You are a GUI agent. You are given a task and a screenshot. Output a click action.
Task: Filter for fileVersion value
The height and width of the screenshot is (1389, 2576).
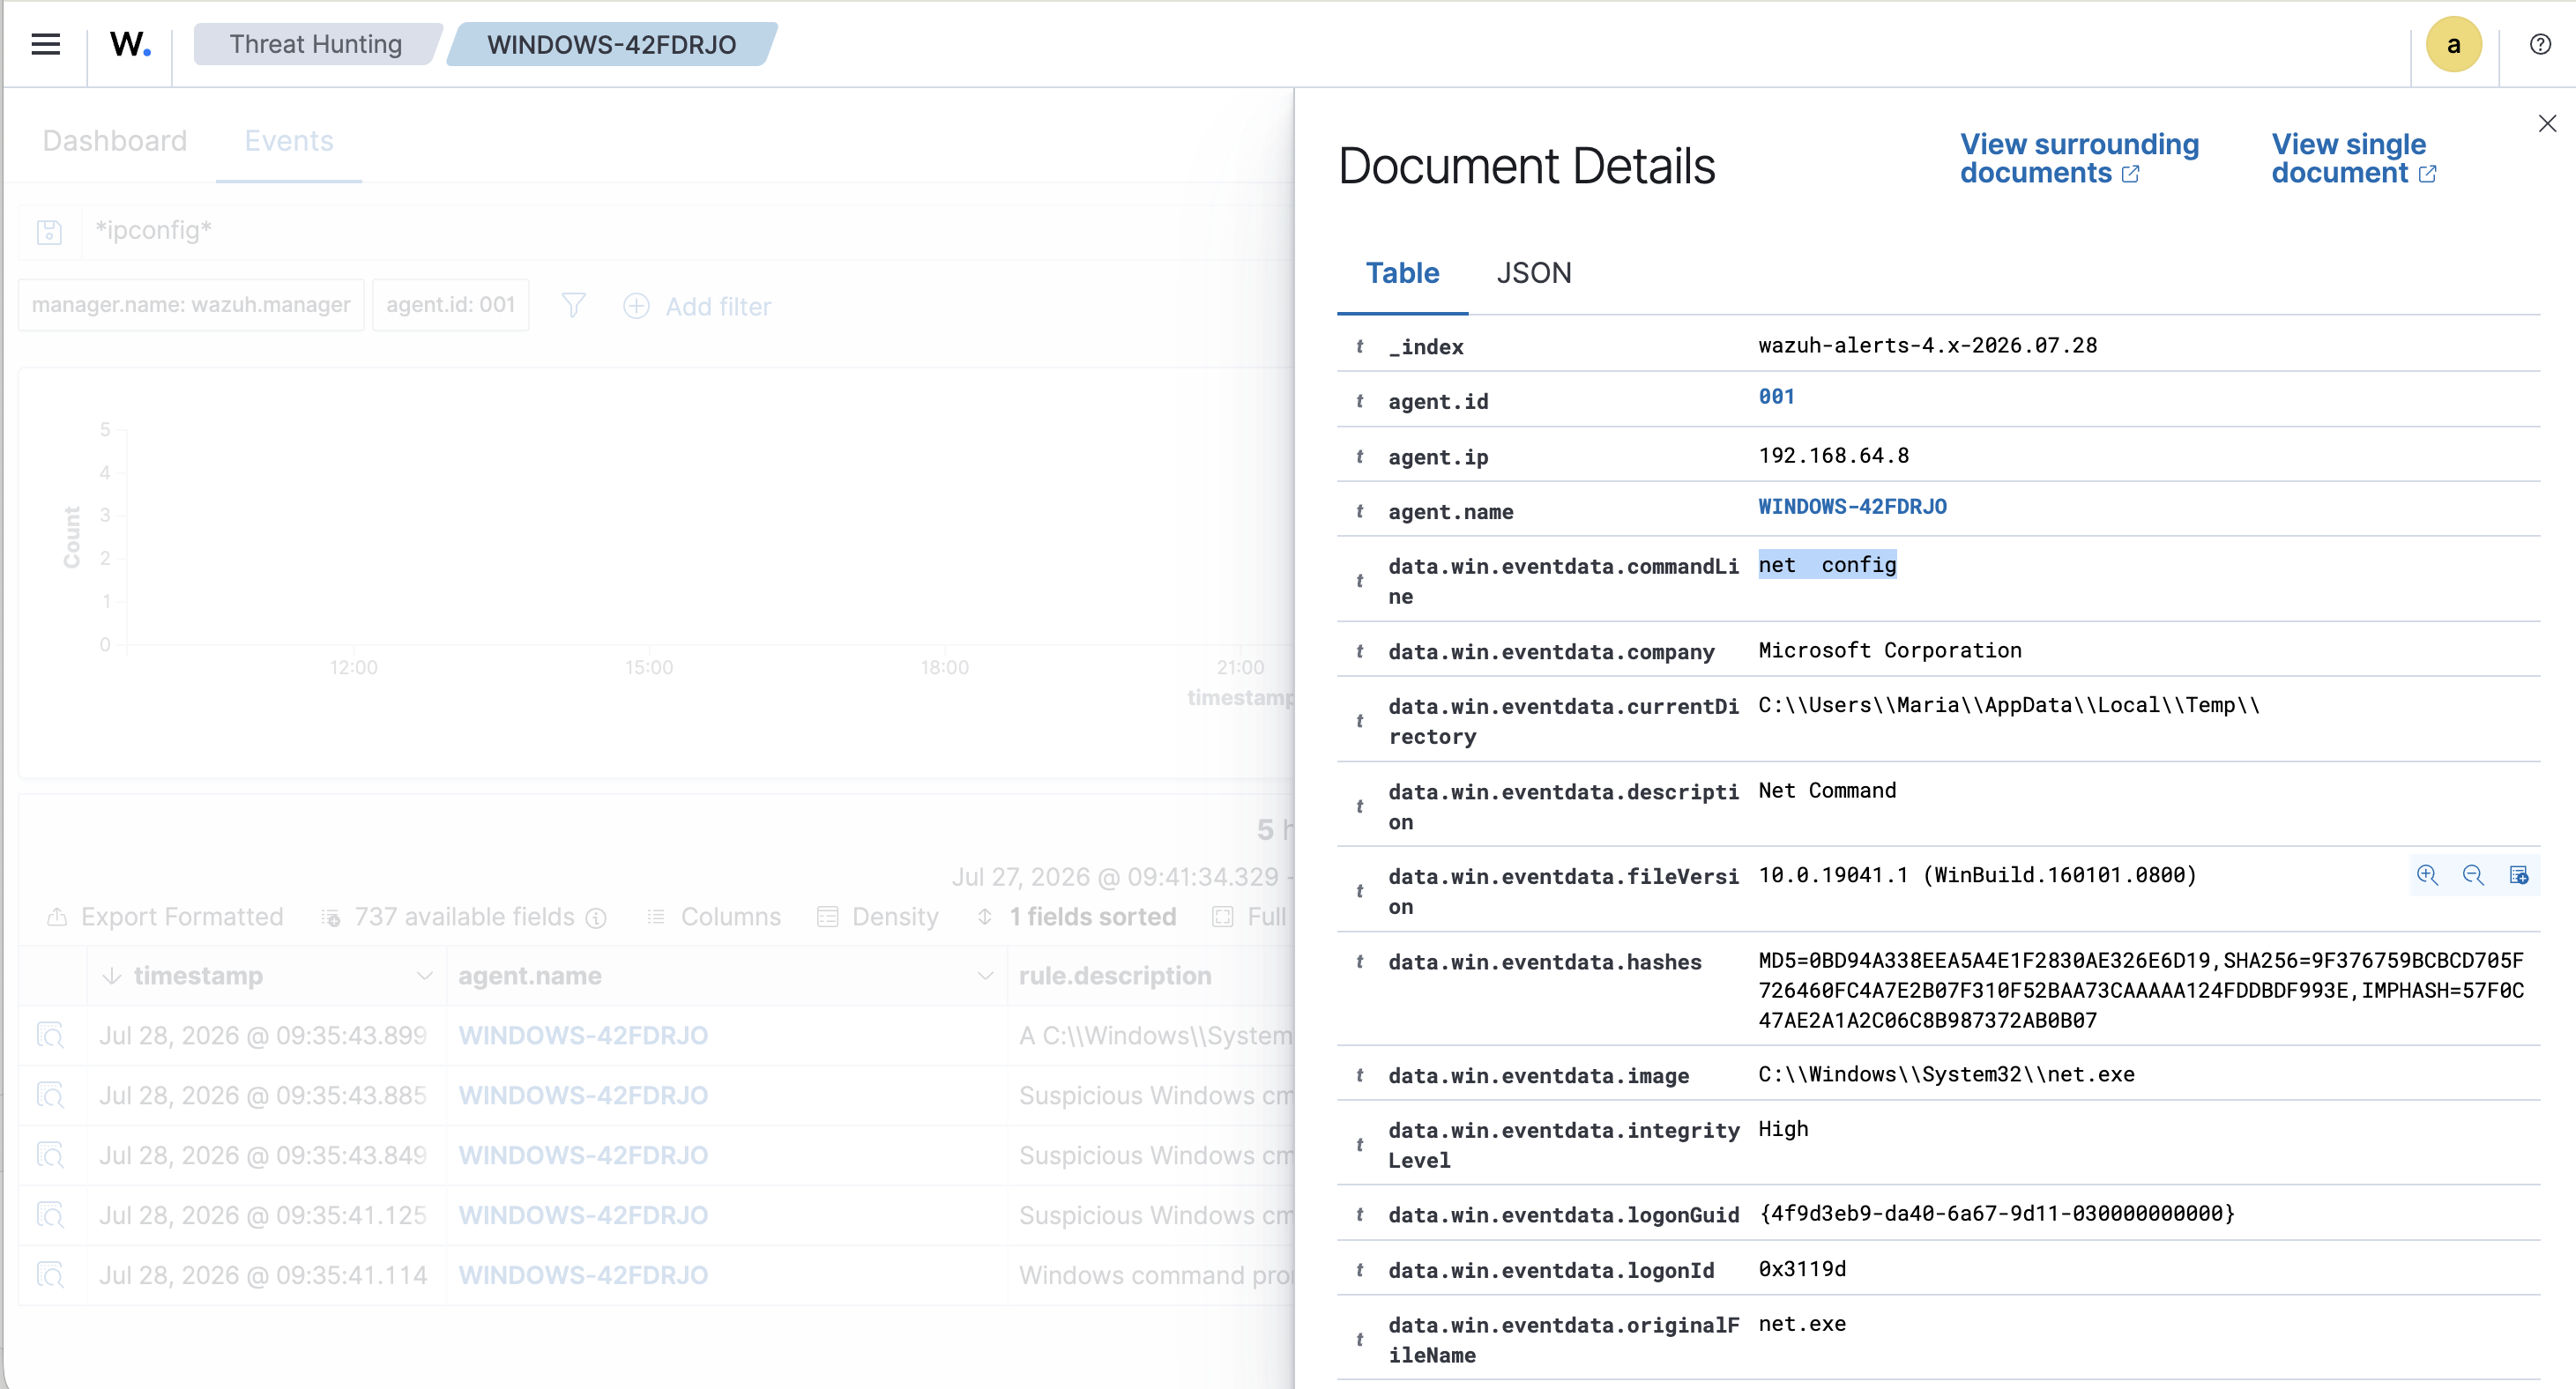tap(2427, 875)
